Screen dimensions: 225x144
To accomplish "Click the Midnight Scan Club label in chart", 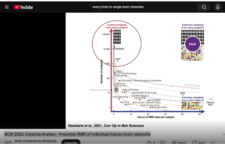I will pos(145,93).
